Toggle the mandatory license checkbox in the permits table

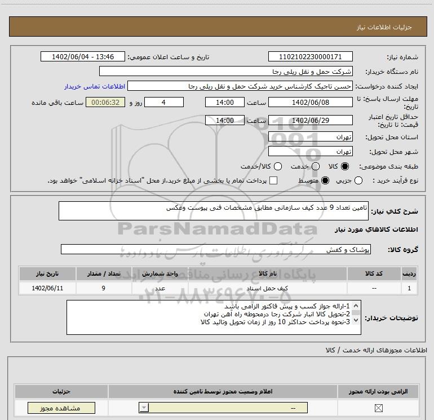378,408
